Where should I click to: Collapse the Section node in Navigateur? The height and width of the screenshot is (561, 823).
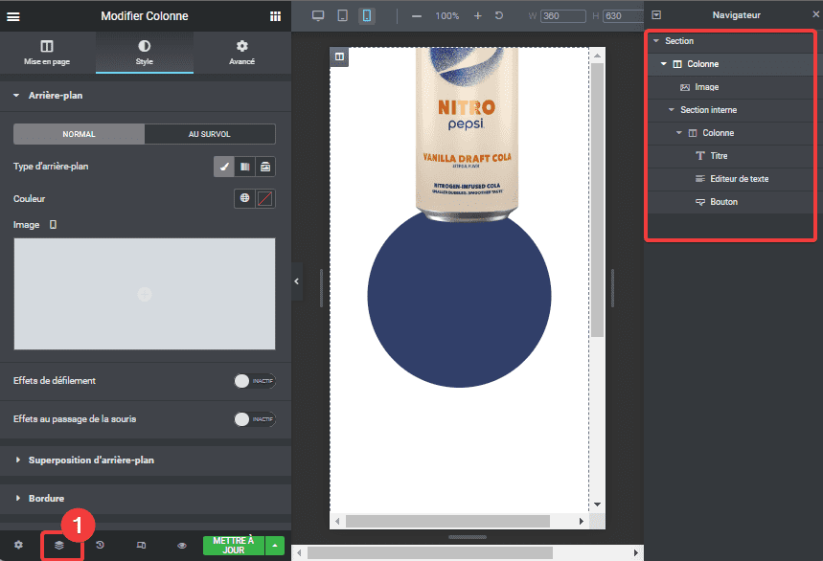tap(656, 41)
